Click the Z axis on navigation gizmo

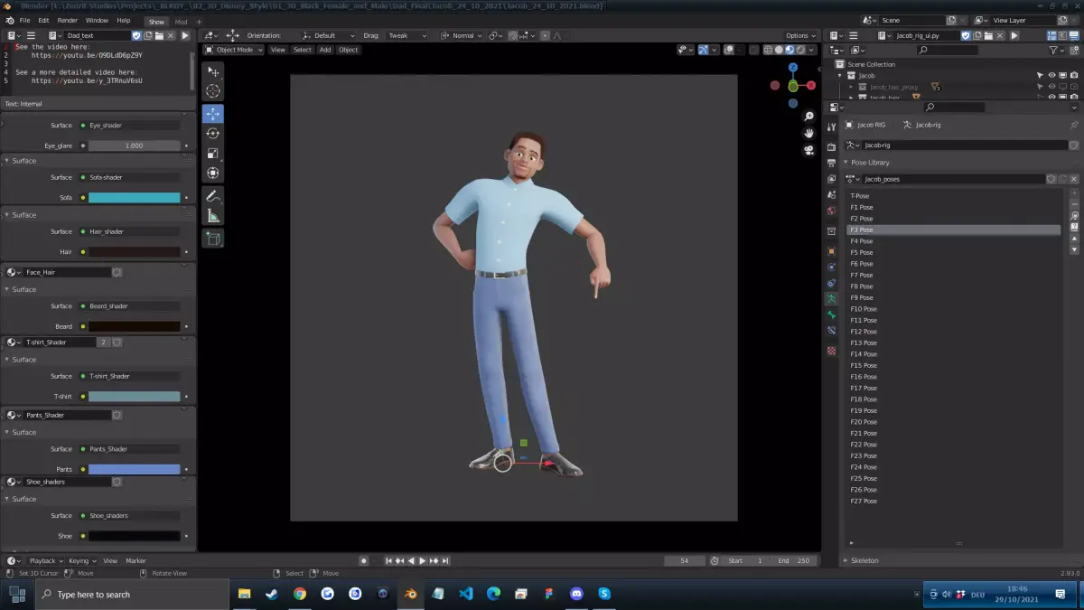point(793,68)
